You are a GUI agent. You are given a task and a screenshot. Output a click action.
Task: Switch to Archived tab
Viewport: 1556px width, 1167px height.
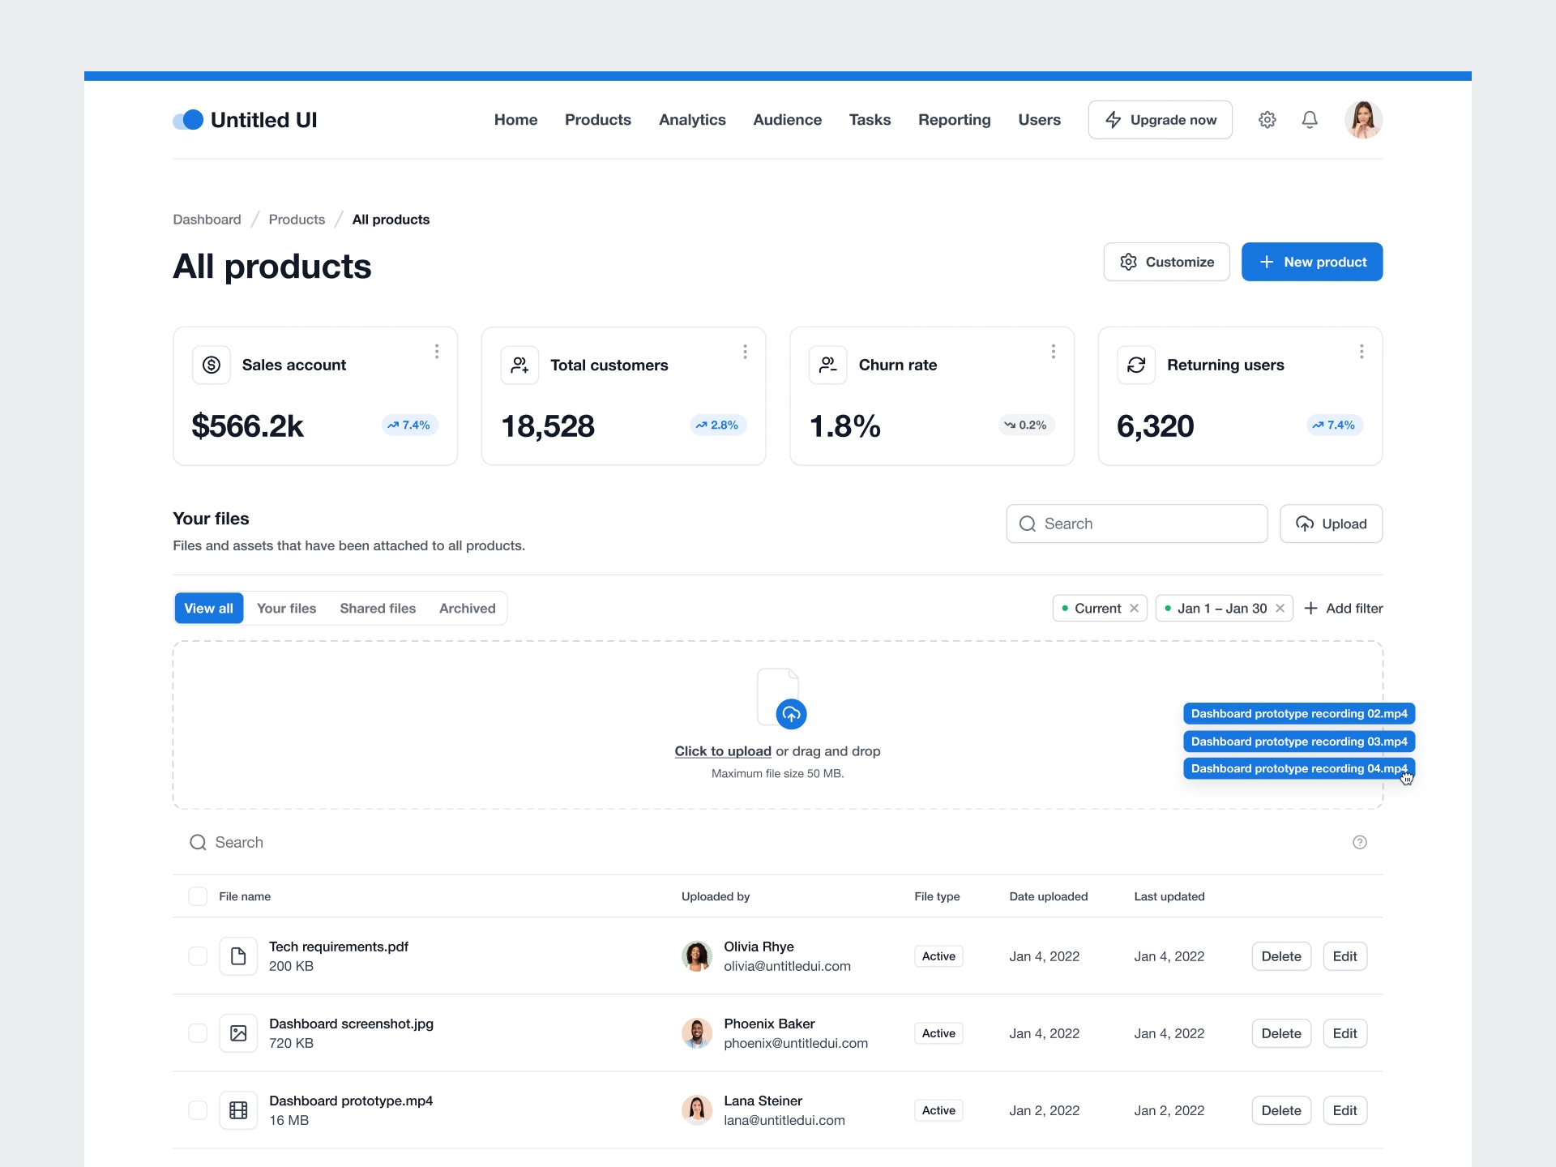coord(467,608)
